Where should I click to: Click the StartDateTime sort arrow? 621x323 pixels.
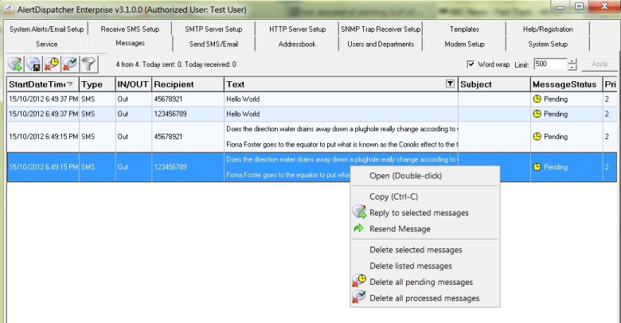[70, 84]
